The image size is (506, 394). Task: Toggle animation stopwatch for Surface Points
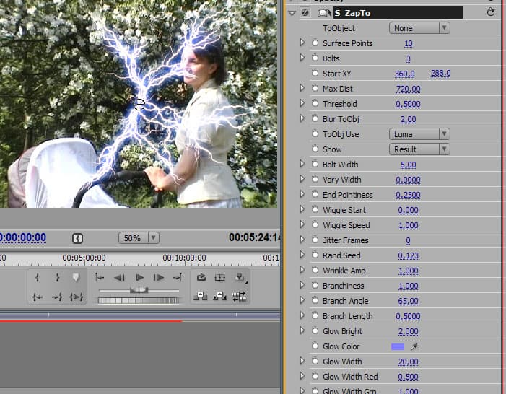315,43
